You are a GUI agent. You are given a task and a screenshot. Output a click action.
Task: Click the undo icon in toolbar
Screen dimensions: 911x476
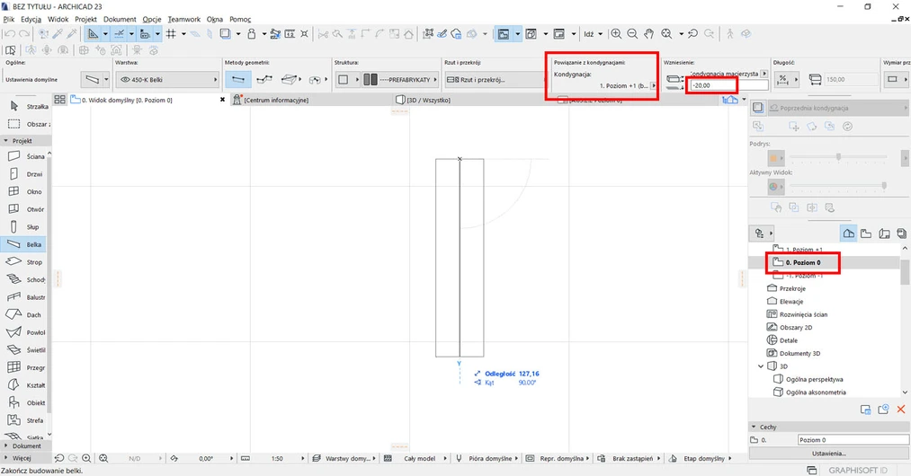[x=10, y=34]
